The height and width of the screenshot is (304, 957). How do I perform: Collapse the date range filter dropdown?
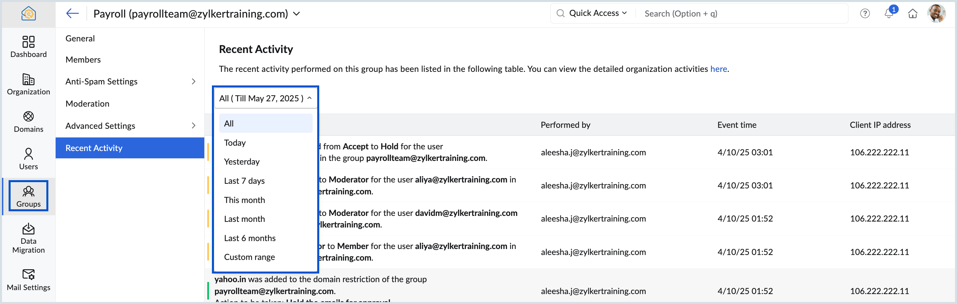[x=265, y=98]
